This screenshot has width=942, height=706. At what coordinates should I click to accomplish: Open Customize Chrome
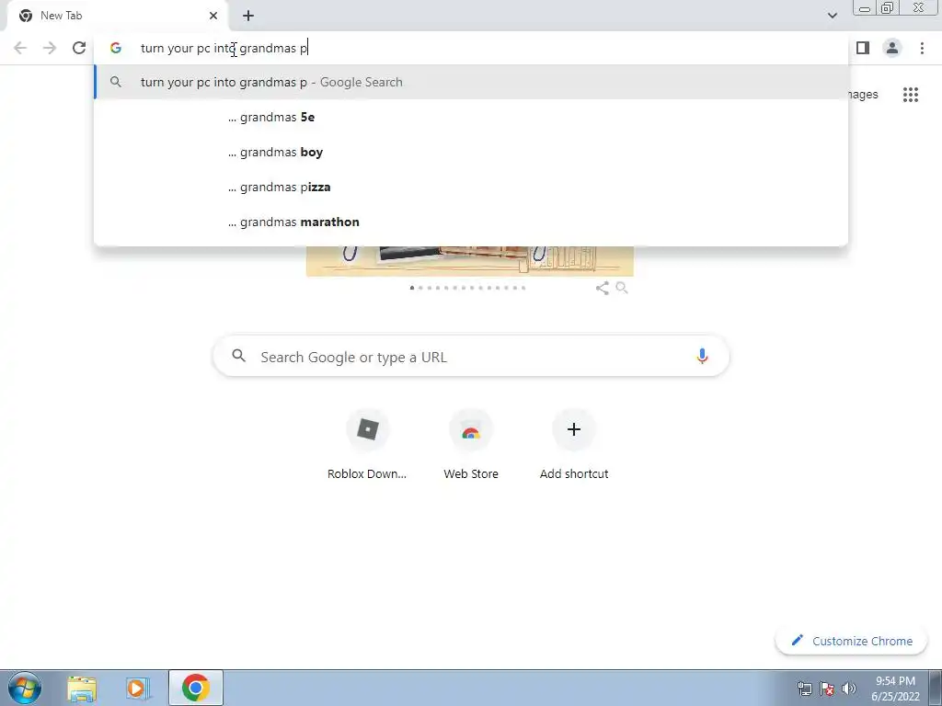click(x=851, y=641)
